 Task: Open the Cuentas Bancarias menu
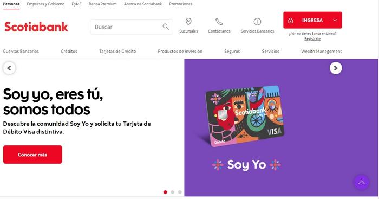pos(21,52)
